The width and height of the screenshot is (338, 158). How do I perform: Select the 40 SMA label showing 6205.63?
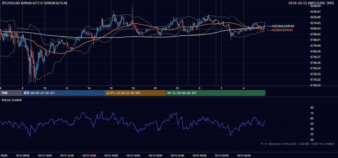tap(280, 30)
